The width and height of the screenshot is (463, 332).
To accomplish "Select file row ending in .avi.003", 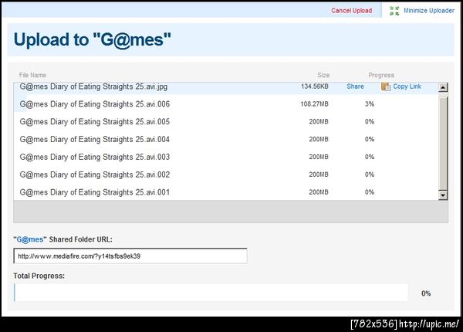I will (x=226, y=157).
